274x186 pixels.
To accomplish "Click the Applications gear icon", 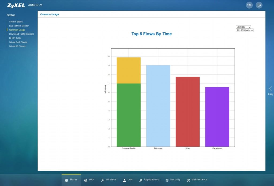I will [x=141, y=180].
